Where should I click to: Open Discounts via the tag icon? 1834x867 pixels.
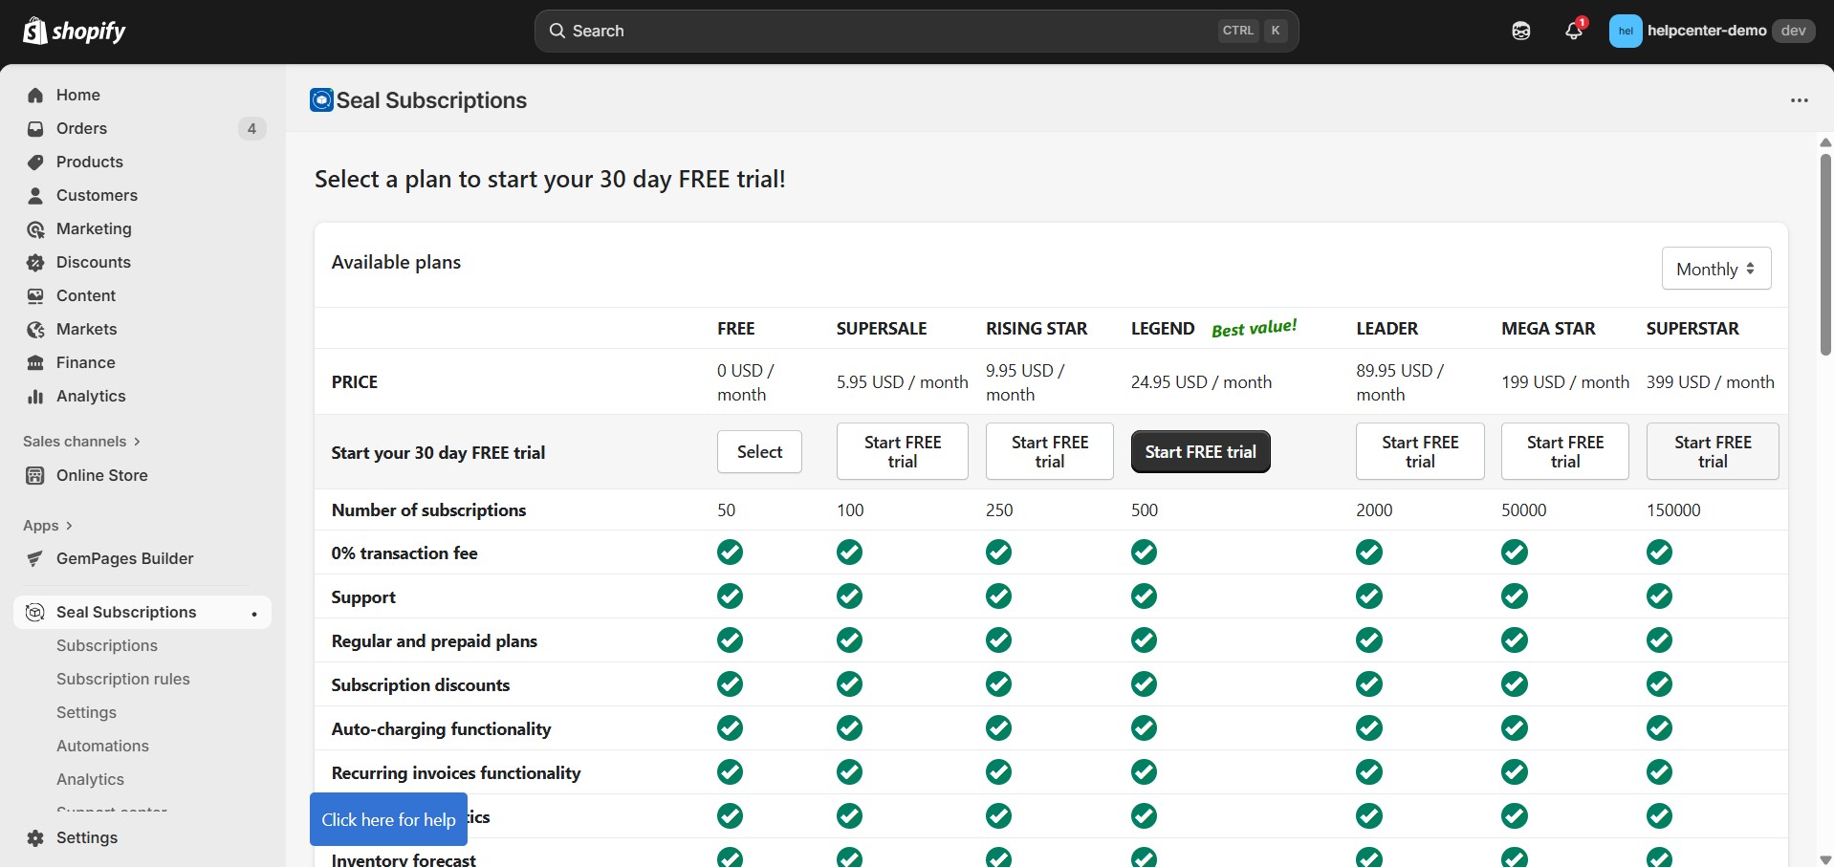point(34,262)
